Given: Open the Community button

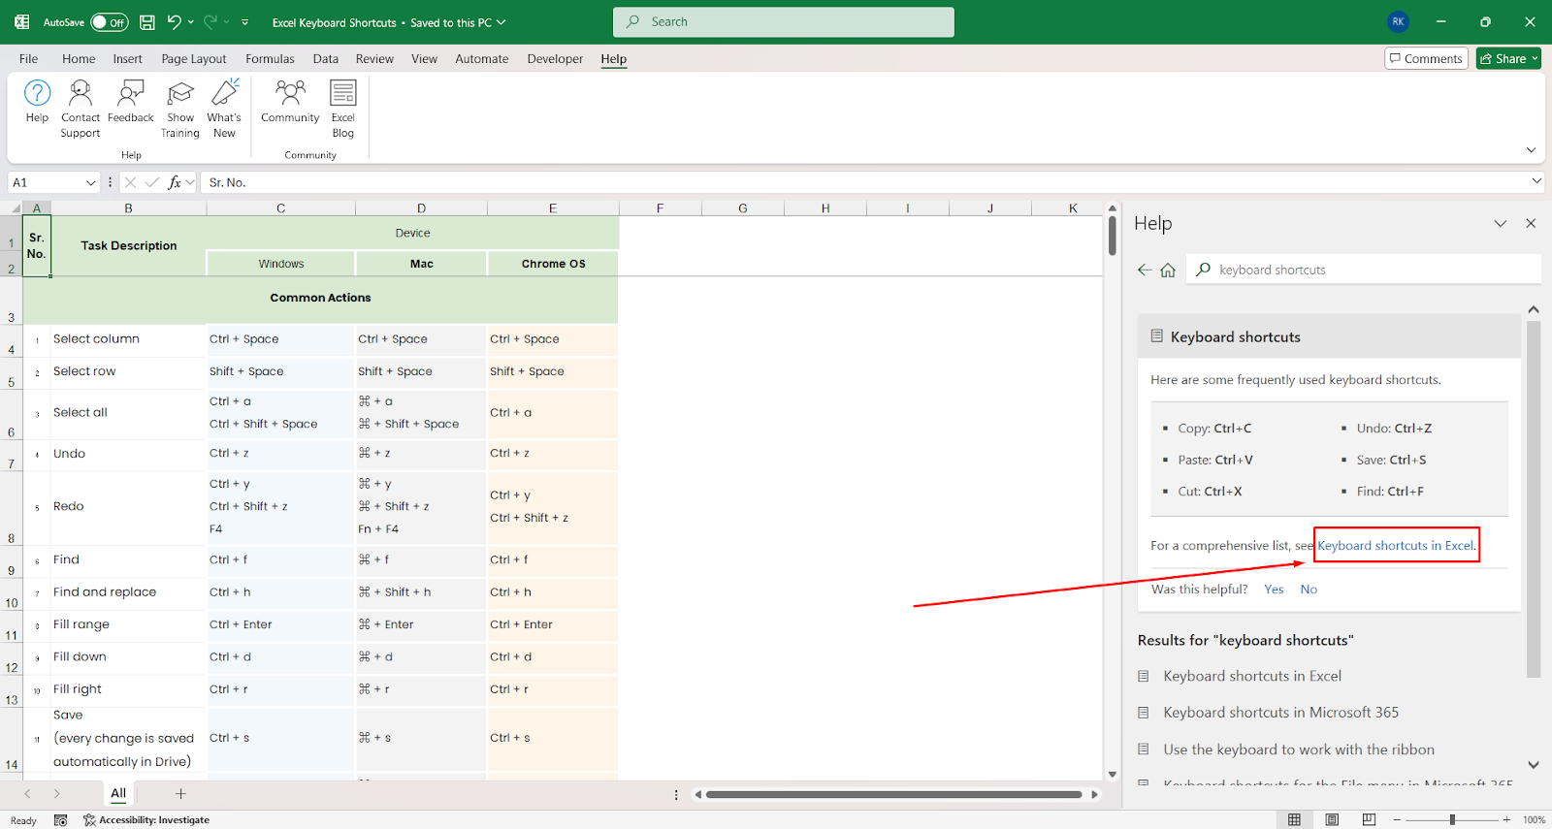Looking at the screenshot, I should coord(290,102).
